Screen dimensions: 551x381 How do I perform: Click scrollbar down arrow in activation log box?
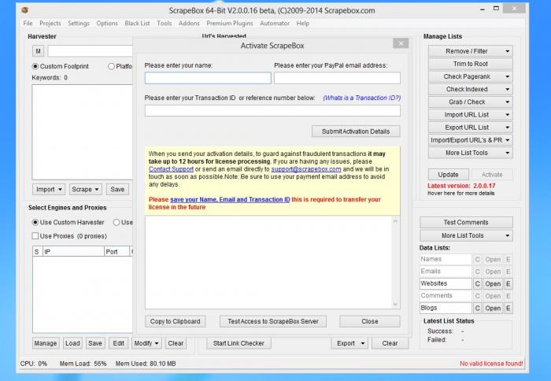(395, 305)
